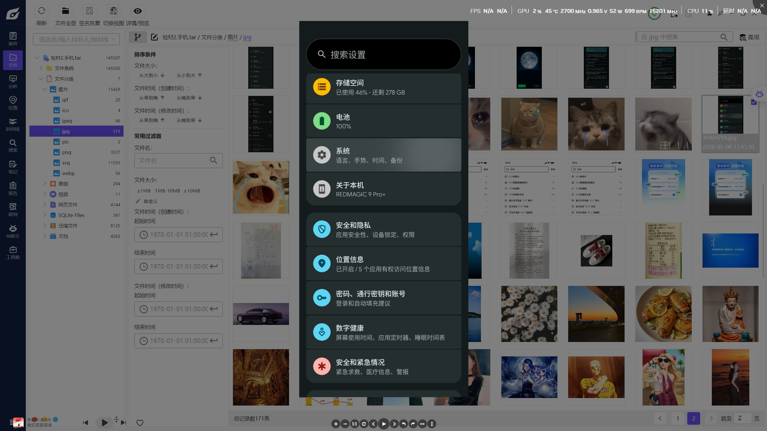The width and height of the screenshot is (767, 431).
Task: Sort modified time 从晚到早
Action: coord(189,120)
